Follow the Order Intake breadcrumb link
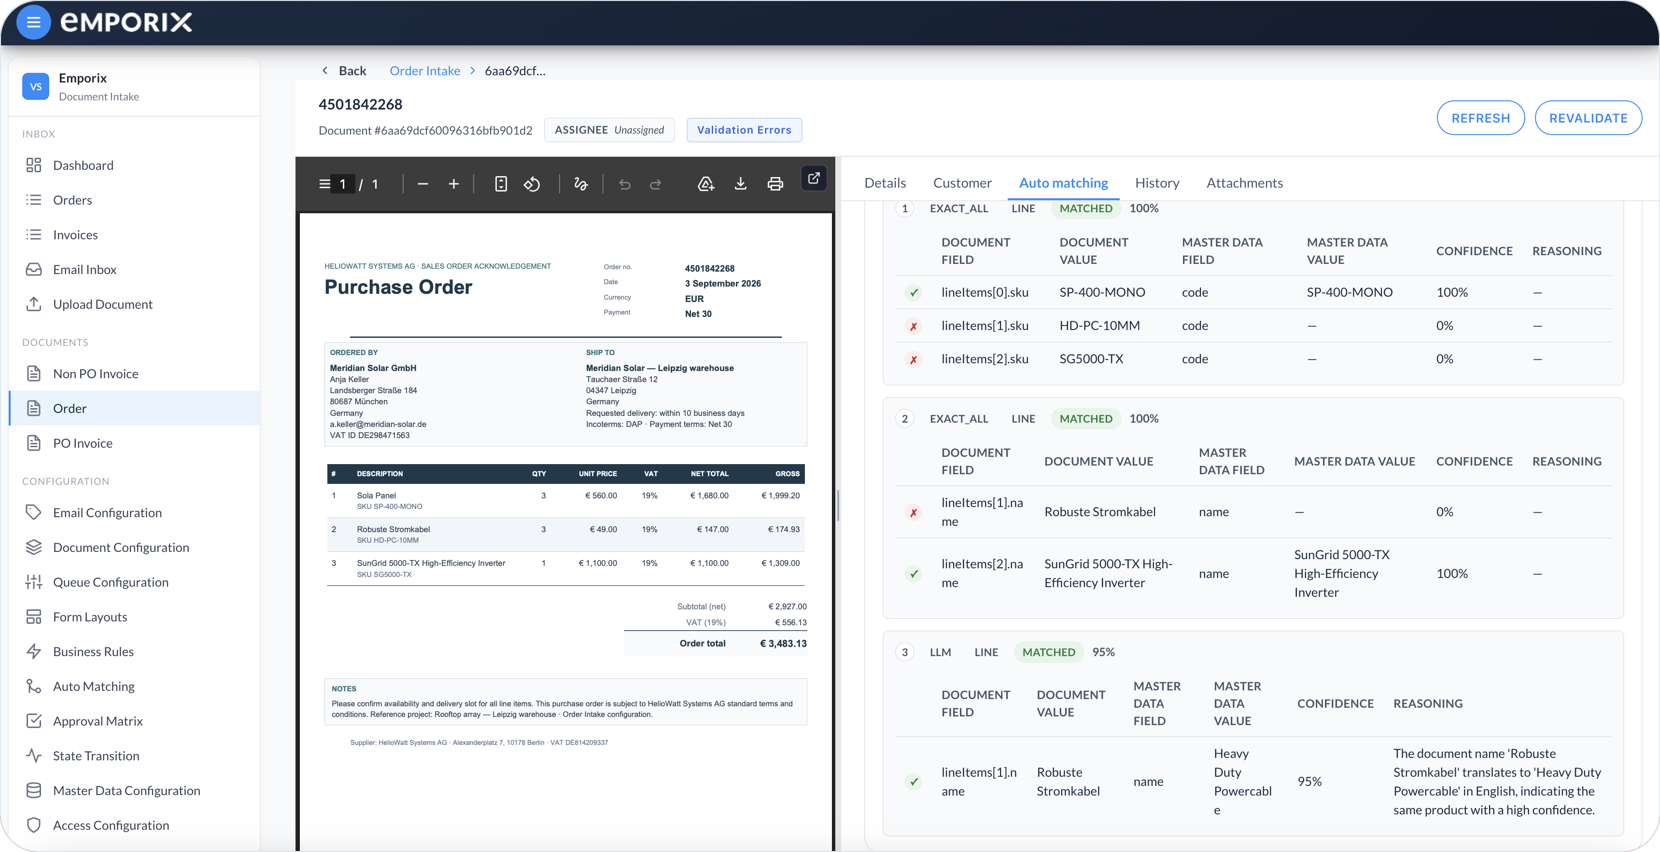 pos(425,71)
